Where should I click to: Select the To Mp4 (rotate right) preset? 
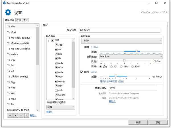21,49
